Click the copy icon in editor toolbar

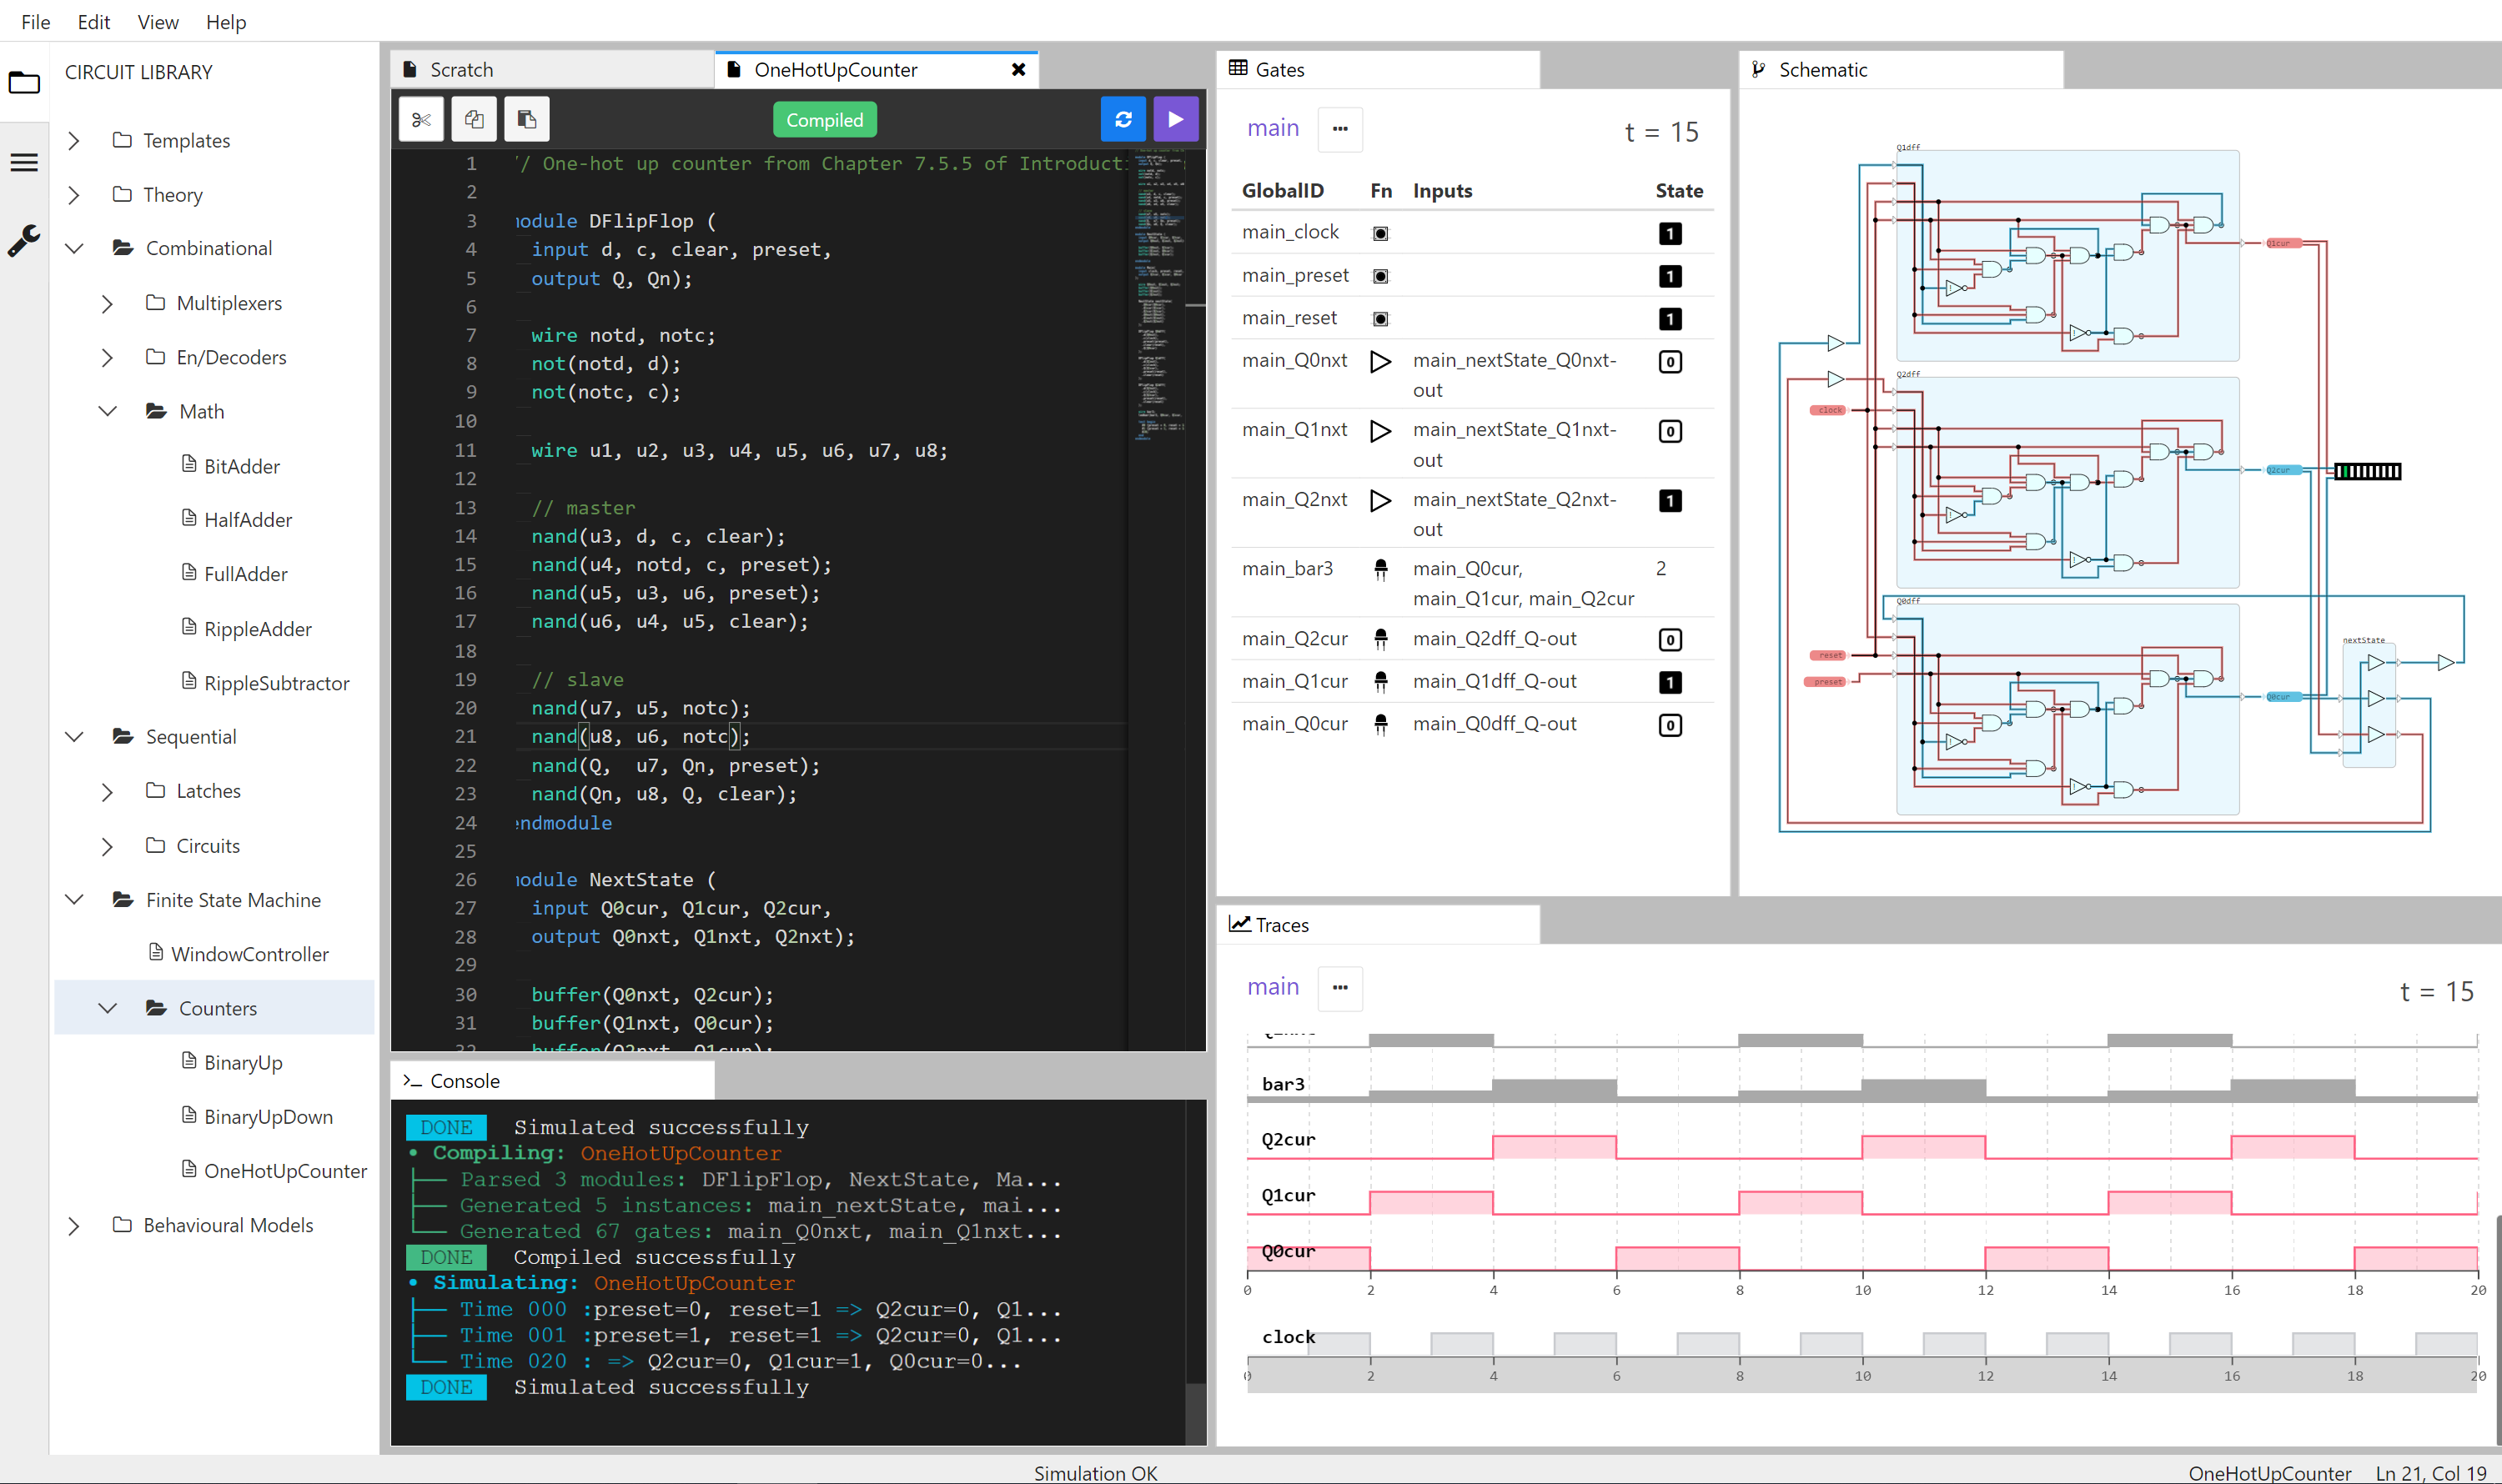tap(475, 120)
